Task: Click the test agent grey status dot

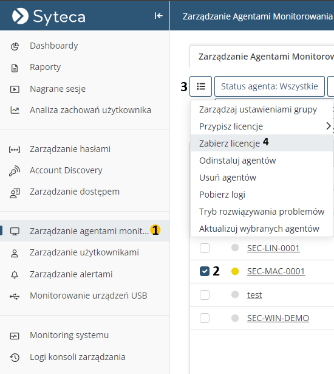Action: tap(235, 294)
